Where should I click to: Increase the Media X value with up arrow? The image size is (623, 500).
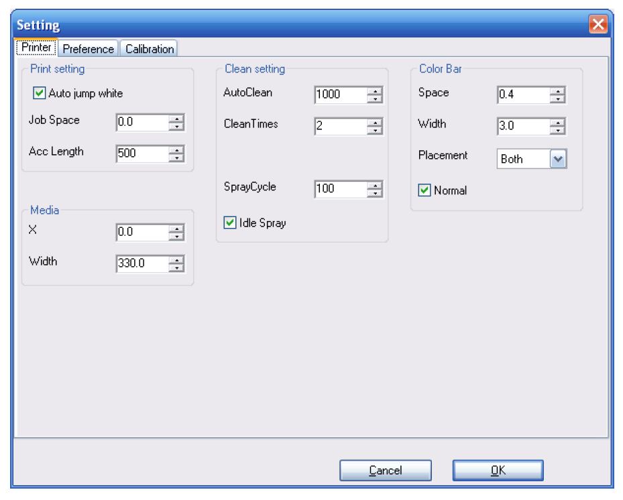176,229
